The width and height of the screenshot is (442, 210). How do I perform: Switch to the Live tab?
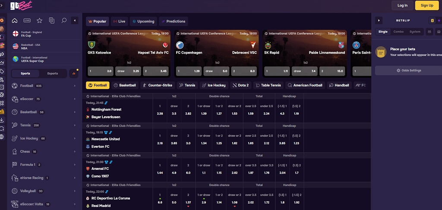(119, 22)
